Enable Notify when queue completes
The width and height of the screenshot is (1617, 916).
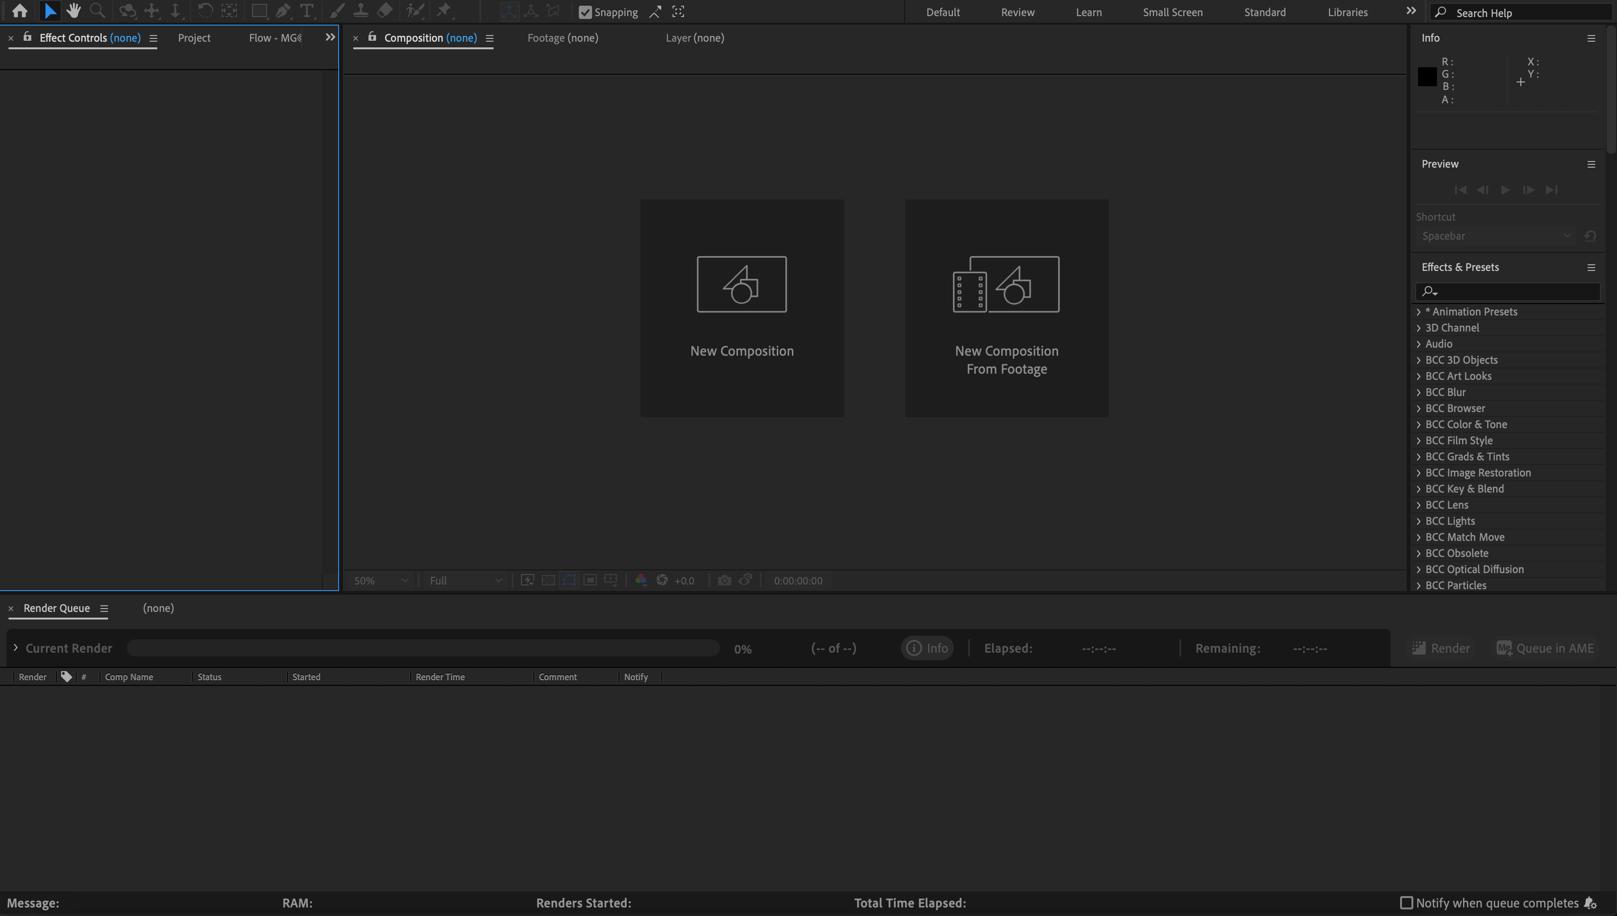coord(1406,903)
